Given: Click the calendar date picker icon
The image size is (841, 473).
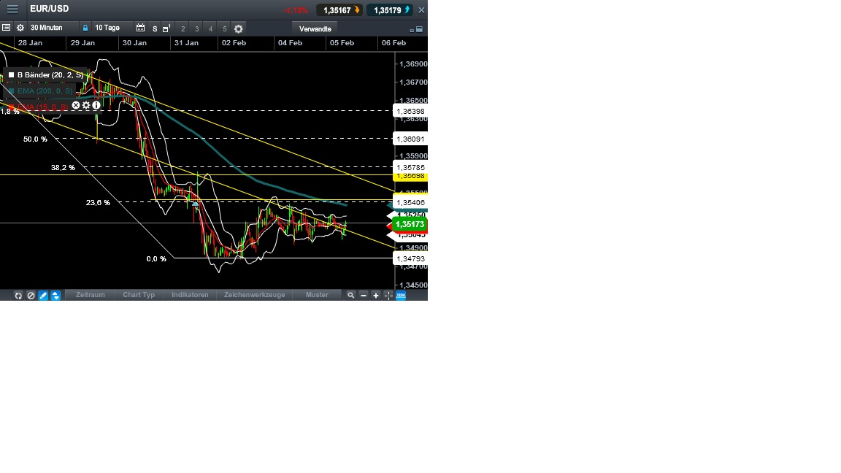Looking at the screenshot, I should (x=141, y=28).
